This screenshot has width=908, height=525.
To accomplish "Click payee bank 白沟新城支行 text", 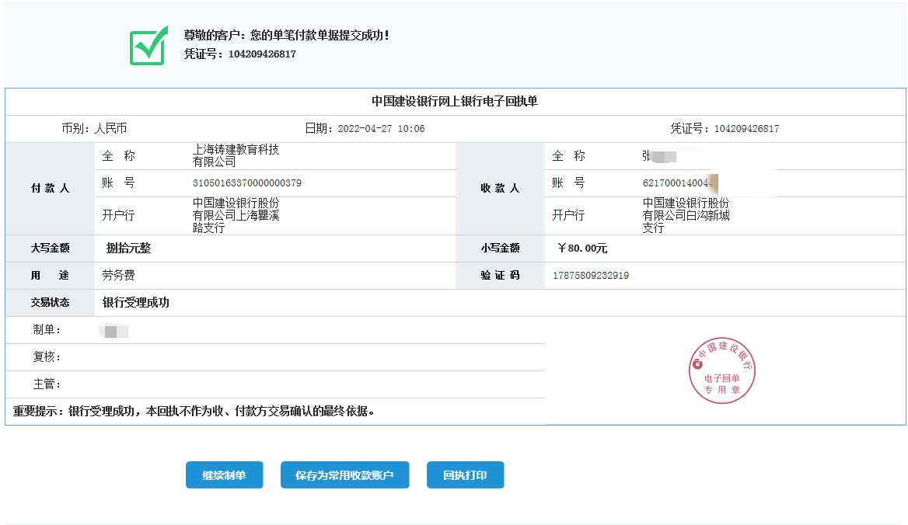I will (x=686, y=215).
